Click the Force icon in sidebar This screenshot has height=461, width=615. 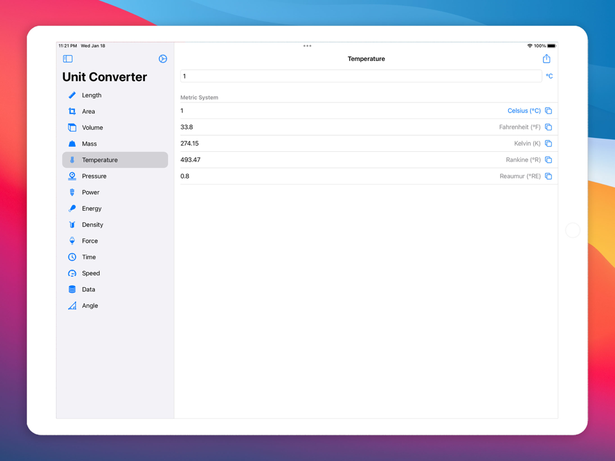(72, 241)
